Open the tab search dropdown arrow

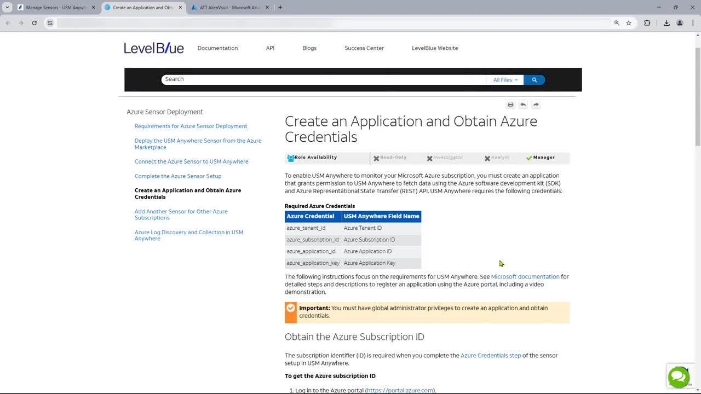pos(7,7)
